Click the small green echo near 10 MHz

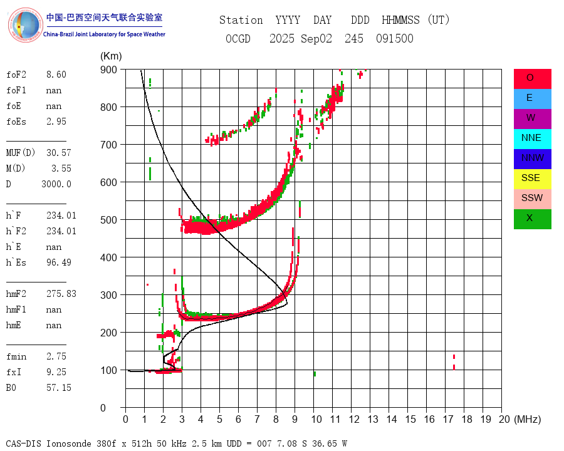[x=315, y=374]
